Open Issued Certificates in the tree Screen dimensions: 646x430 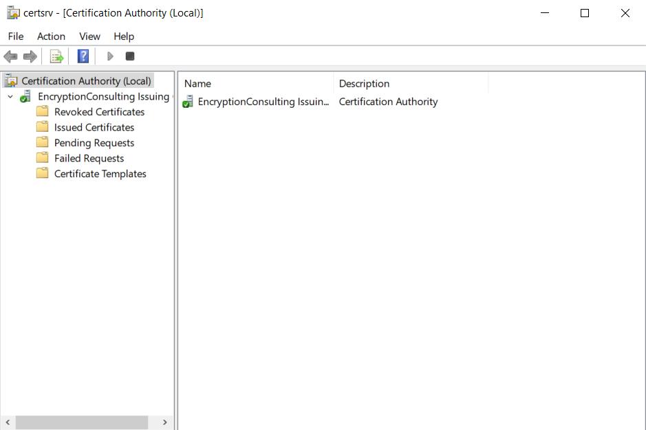pyautogui.click(x=94, y=127)
